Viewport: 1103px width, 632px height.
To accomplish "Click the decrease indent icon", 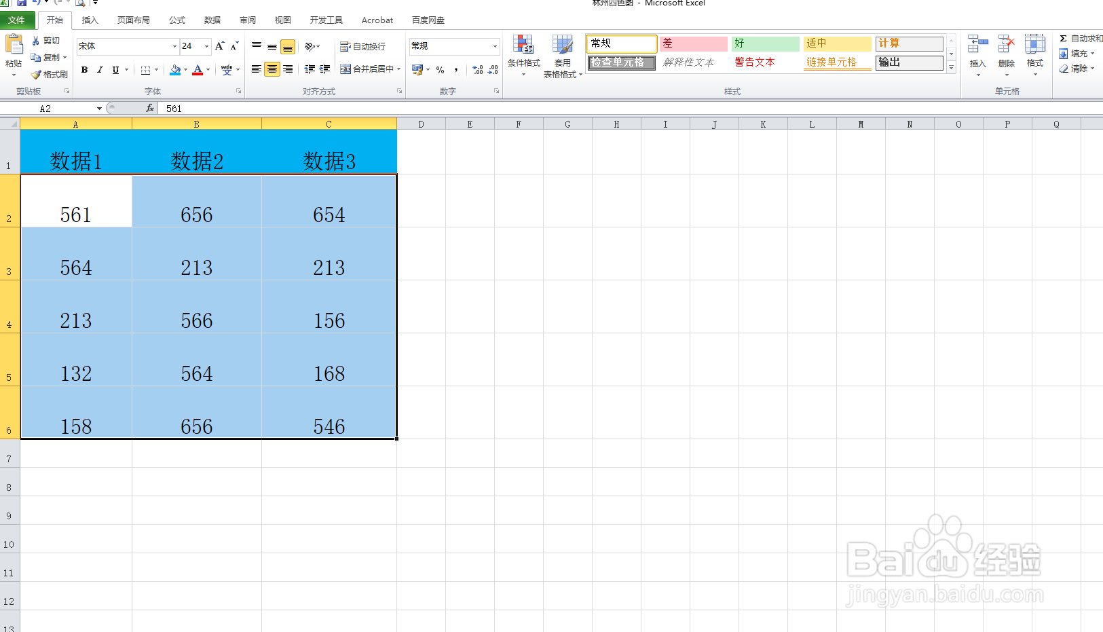I will tap(310, 69).
